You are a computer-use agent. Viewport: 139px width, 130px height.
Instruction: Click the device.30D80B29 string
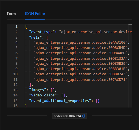80,64
